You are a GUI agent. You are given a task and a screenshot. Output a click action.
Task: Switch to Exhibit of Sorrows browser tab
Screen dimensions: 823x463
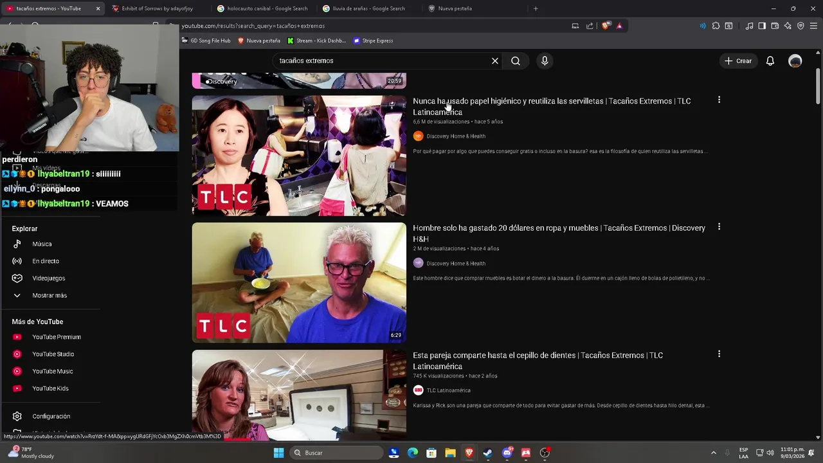[x=158, y=8]
